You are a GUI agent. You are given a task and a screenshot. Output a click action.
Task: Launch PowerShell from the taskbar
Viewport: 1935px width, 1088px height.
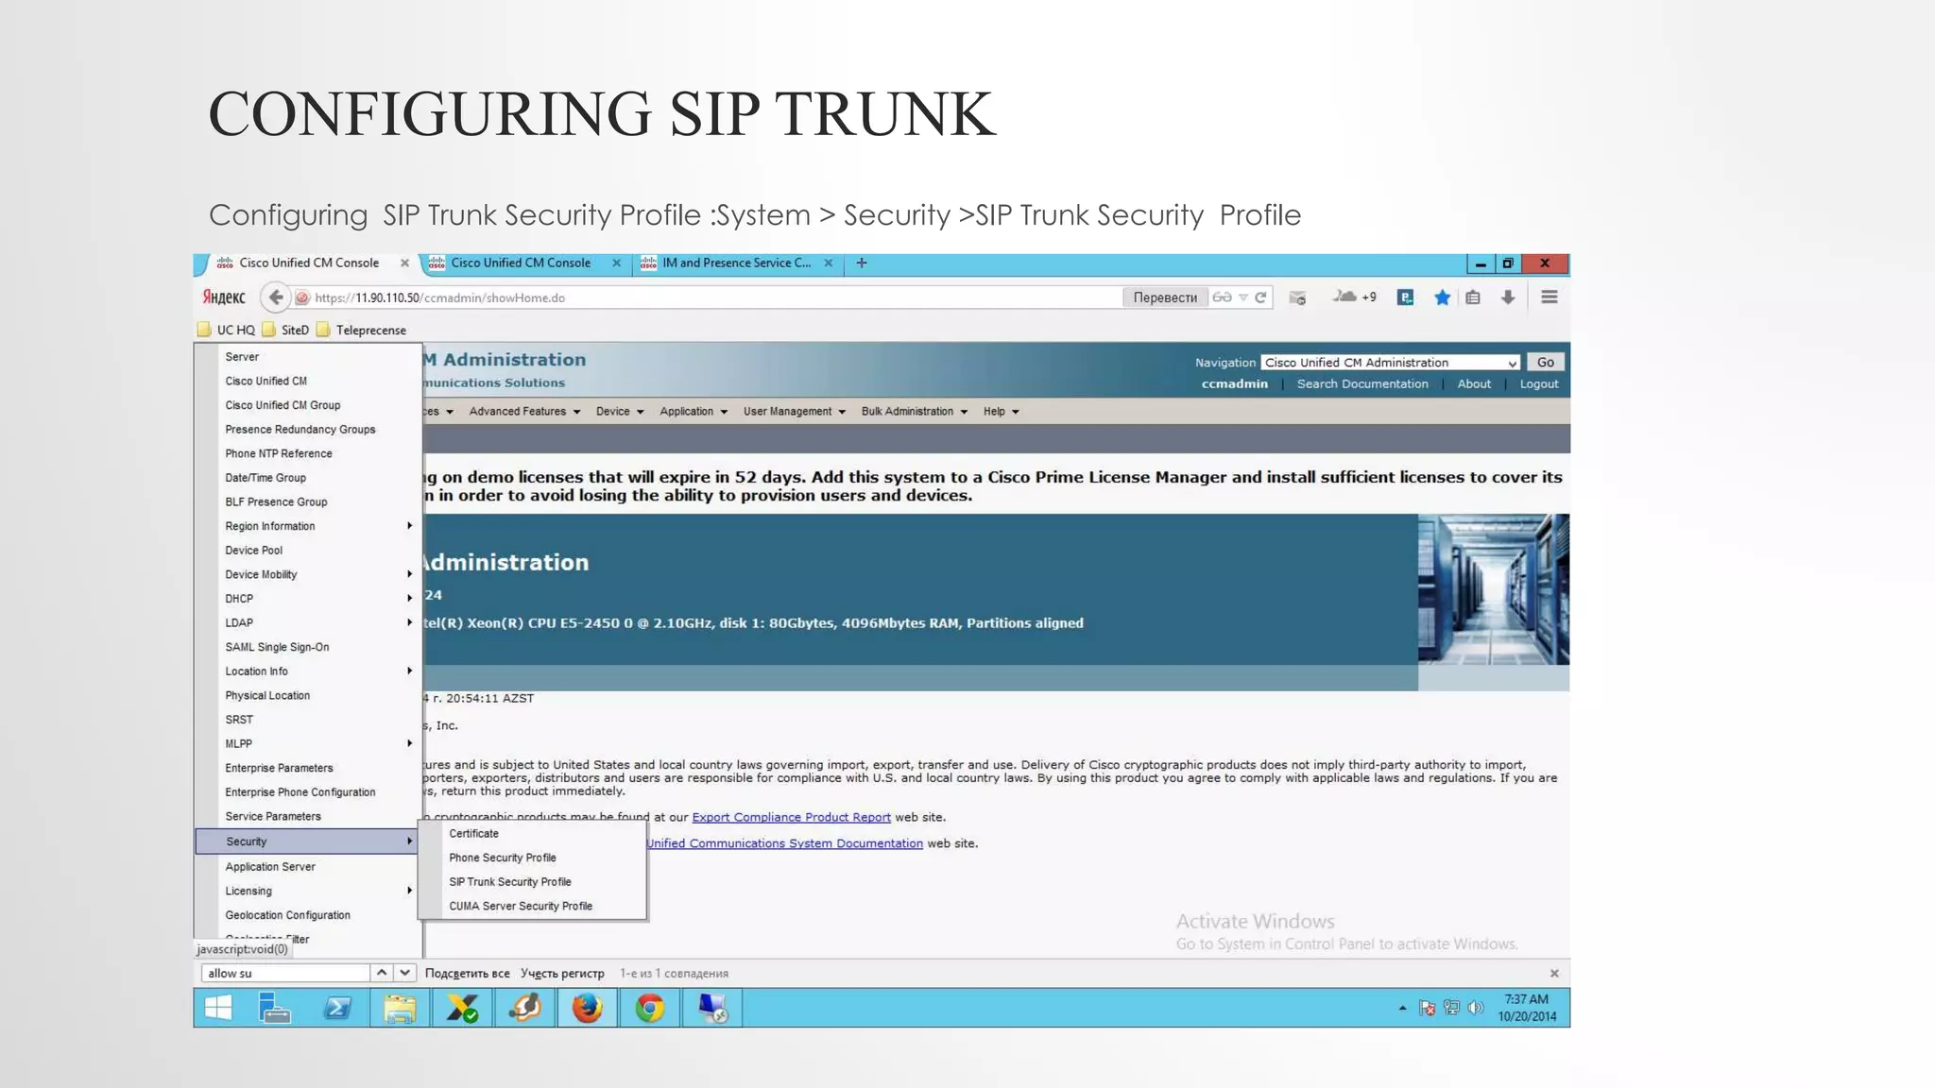click(x=337, y=1008)
